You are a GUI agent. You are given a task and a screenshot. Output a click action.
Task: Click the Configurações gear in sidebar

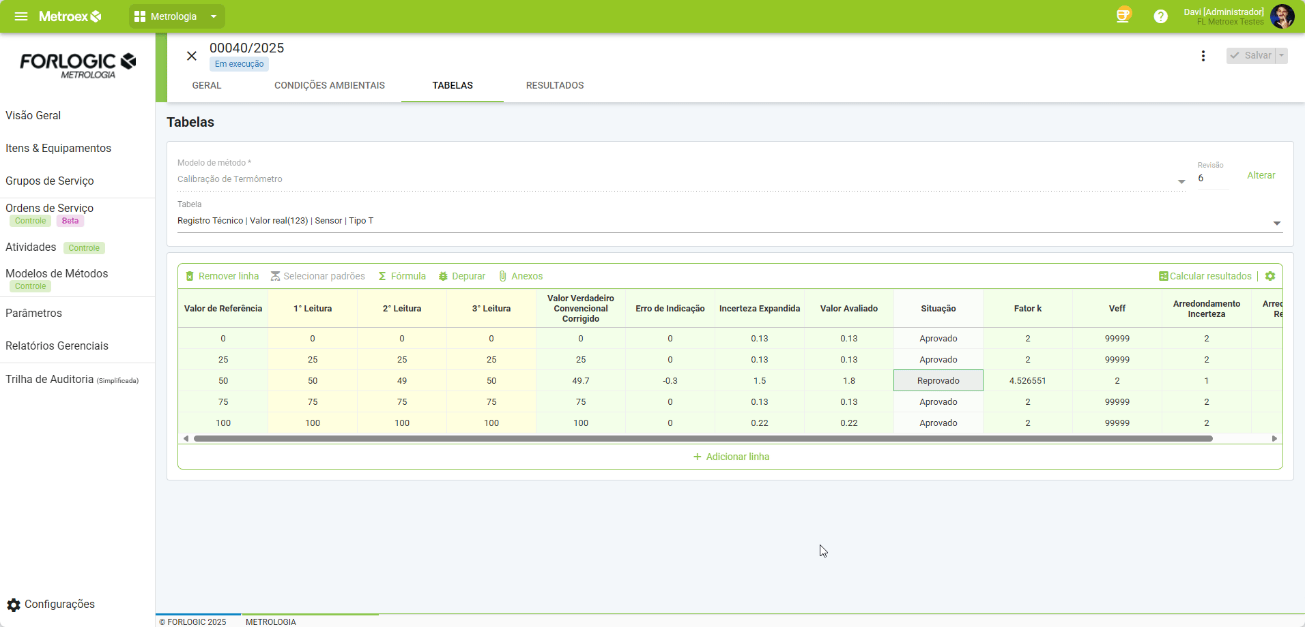(x=14, y=605)
